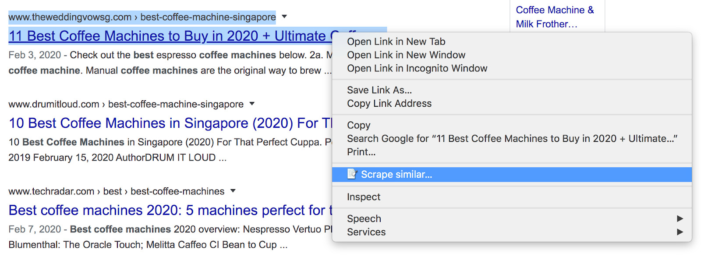
Task: Open link in a New Window
Action: 406,55
